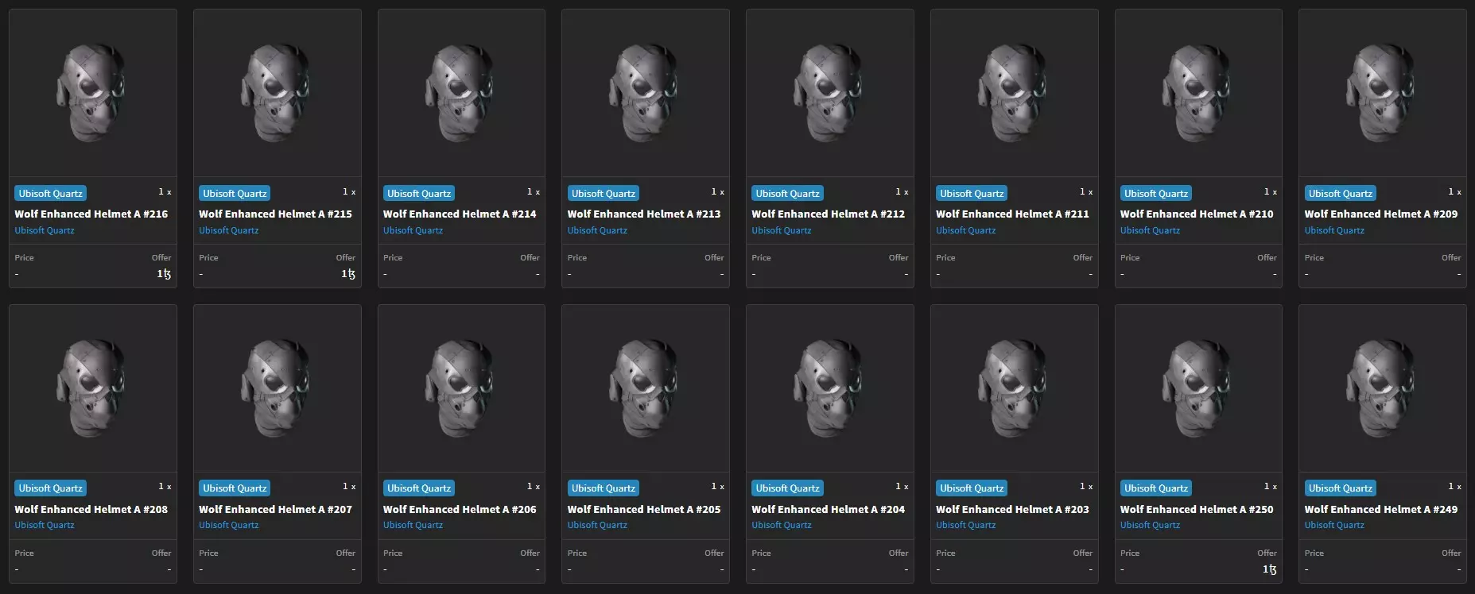Click the Ubisoft Quartz badge on helmet #214

click(x=419, y=193)
